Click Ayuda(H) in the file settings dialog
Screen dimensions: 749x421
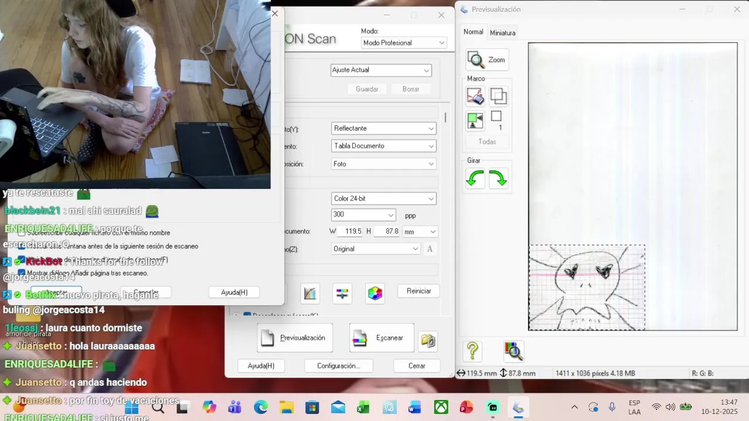click(234, 292)
